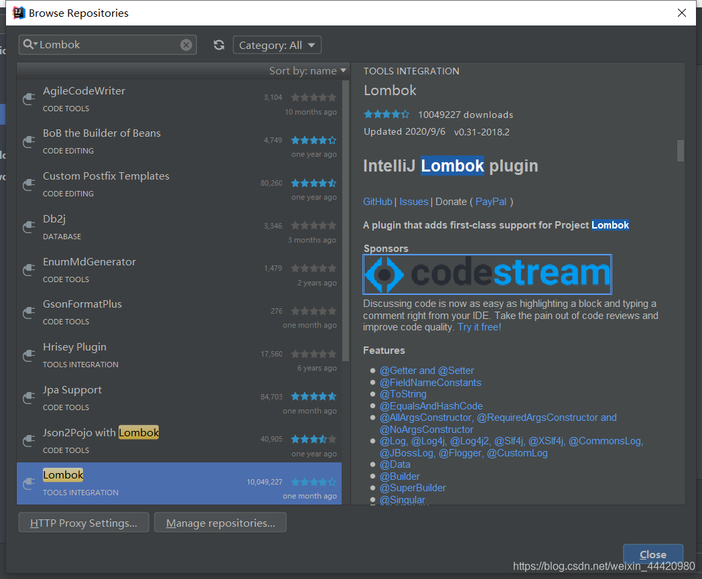Viewport: 702px width, 579px height.
Task: Click the plug icon for AgileCodeWriter
Action: [x=29, y=99]
